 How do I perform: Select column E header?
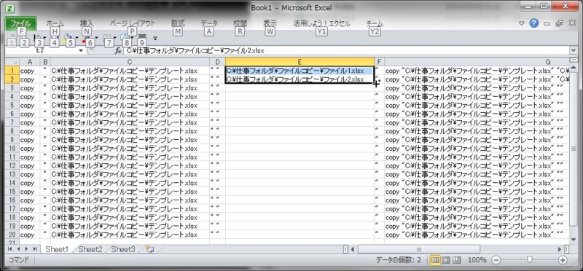click(300, 62)
